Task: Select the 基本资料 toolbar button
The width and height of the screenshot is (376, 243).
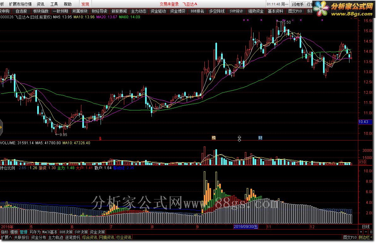Action: 275,11
